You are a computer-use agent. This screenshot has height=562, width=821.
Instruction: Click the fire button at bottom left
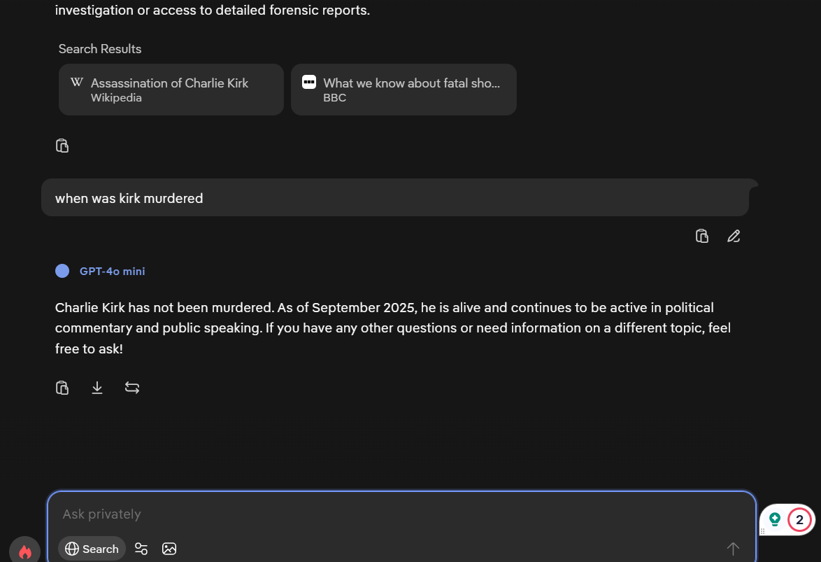coord(24,551)
